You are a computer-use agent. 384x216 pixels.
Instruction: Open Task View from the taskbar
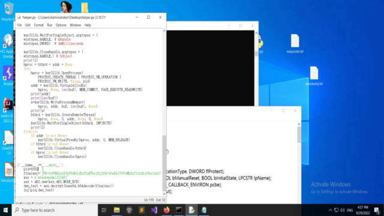(104, 210)
